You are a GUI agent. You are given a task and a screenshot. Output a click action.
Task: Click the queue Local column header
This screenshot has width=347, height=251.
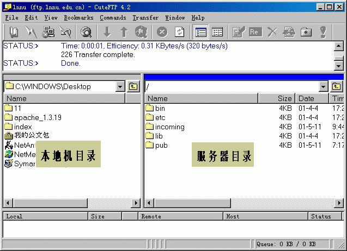pyautogui.click(x=46, y=216)
